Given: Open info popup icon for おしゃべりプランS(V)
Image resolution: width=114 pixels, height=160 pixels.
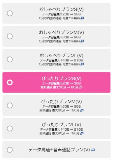Looking at the screenshot, I should coord(82,18).
